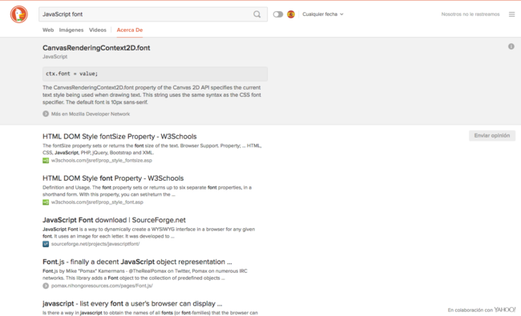This screenshot has height=316, width=521.
Task: Open HTML DOM Style fontSize Property result
Action: [119, 136]
